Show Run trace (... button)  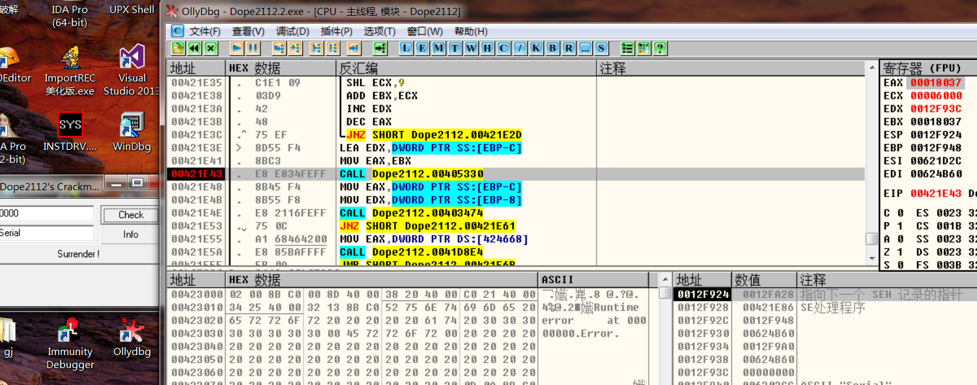585,48
